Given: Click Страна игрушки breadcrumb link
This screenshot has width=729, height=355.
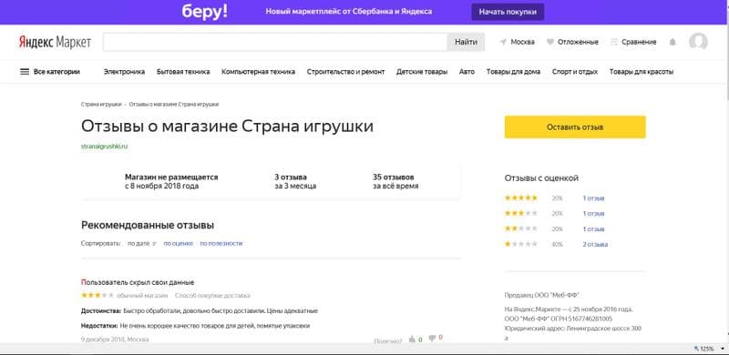Looking at the screenshot, I should pyautogui.click(x=101, y=104).
